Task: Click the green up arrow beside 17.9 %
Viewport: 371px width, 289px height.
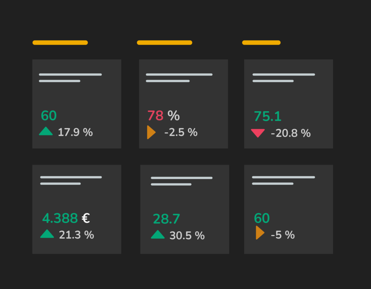Action: point(46,131)
